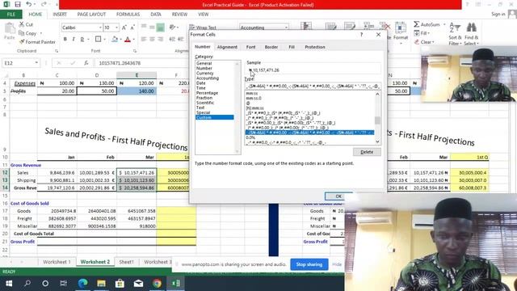Click the taskbar Search magnifier icon
The height and width of the screenshot is (291, 517).
(x=27, y=283)
